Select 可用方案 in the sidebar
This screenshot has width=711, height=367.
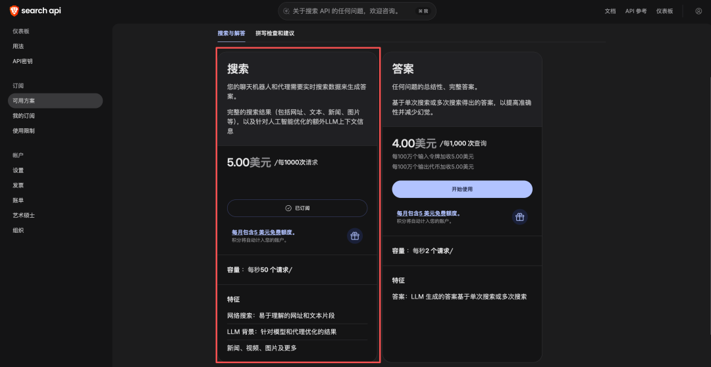(55, 101)
